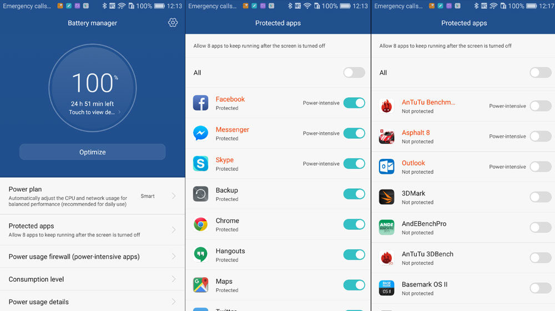Tap the AndEBenchPro app icon
This screenshot has width=555, height=311.
coord(386,227)
